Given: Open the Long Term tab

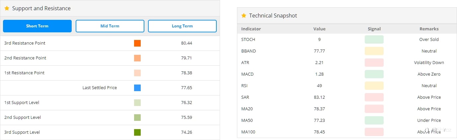Looking at the screenshot, I should click(182, 26).
